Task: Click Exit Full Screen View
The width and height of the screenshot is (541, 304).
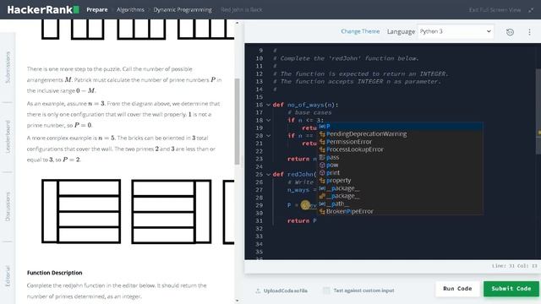Action: tap(495, 10)
